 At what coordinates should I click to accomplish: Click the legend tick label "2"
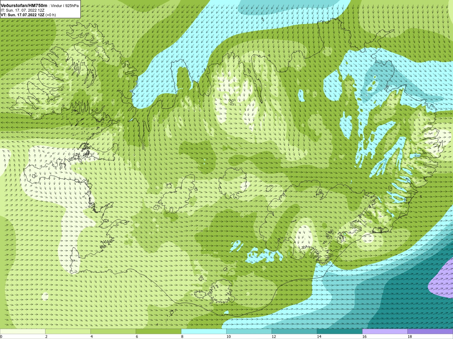point(46,337)
